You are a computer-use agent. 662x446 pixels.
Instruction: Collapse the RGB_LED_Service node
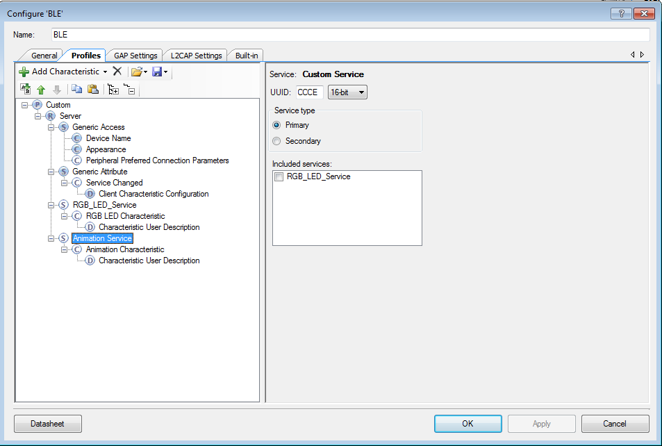click(x=51, y=205)
